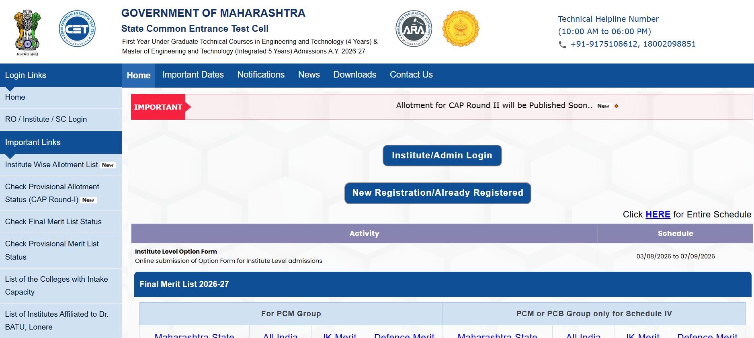Viewport: 754px width, 338px height.
Task: Click the State Common Entrance Test Cell heading
Action: click(x=195, y=29)
